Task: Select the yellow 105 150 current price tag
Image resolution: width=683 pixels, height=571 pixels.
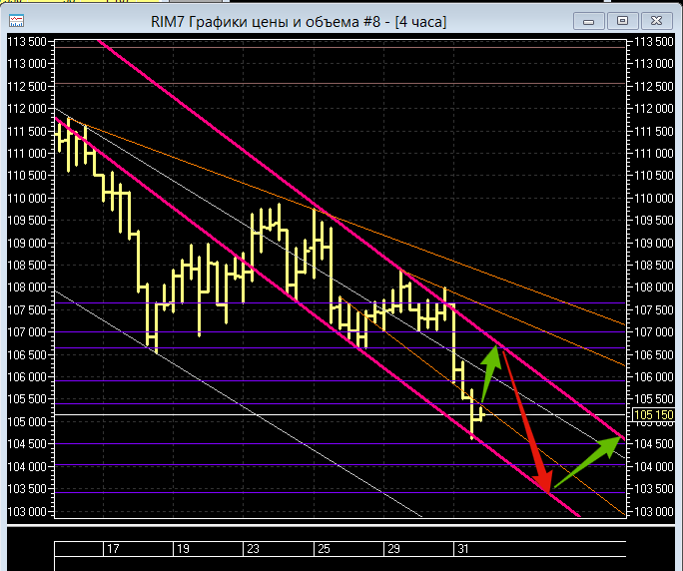Action: point(653,414)
